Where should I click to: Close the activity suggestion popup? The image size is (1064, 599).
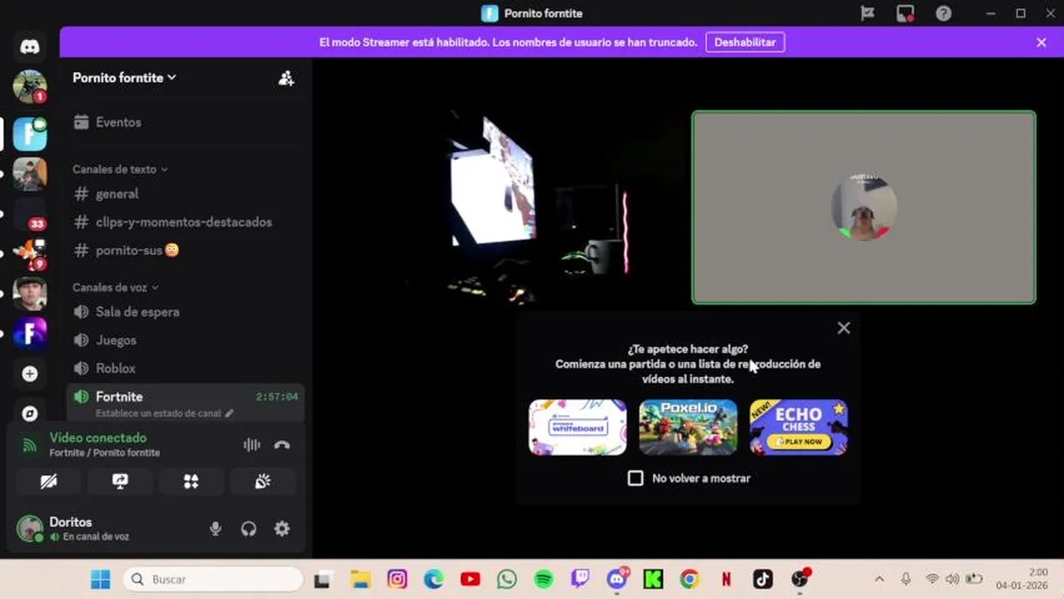[843, 328]
